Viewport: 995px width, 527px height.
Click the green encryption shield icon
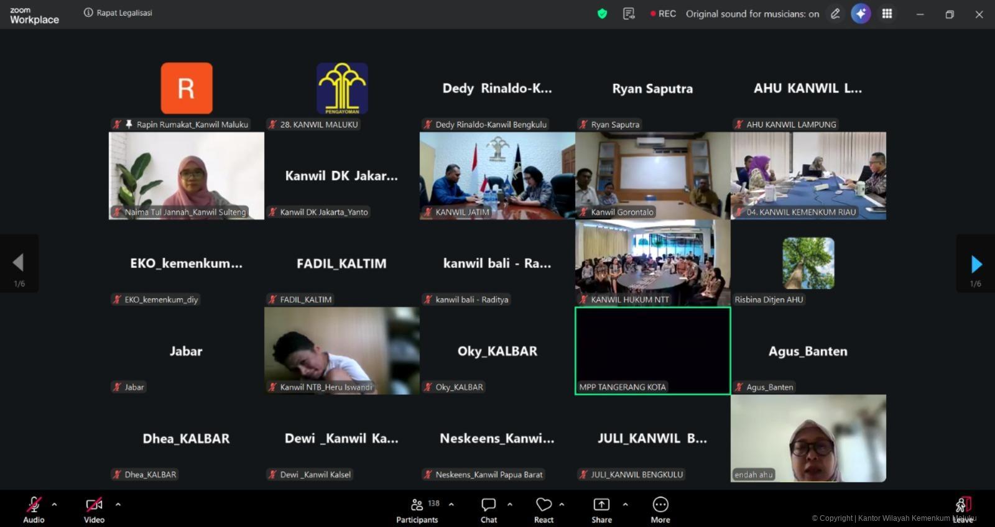coord(602,14)
